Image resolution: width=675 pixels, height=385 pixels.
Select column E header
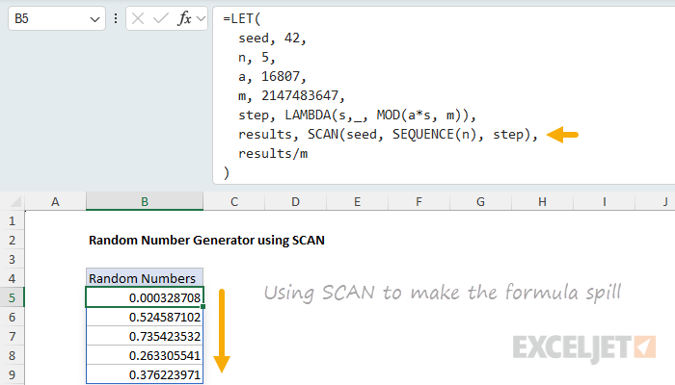[358, 201]
